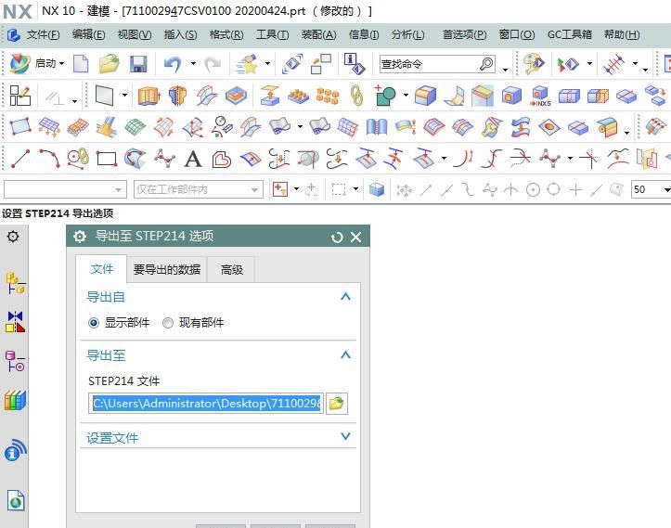671x528 pixels.
Task: Click the Unite boolean icon
Action: coord(385,95)
